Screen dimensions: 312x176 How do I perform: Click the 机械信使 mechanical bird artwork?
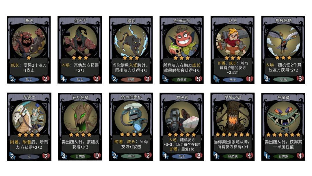283,41
